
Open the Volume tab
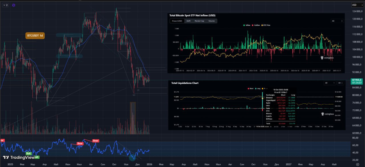pos(211,21)
